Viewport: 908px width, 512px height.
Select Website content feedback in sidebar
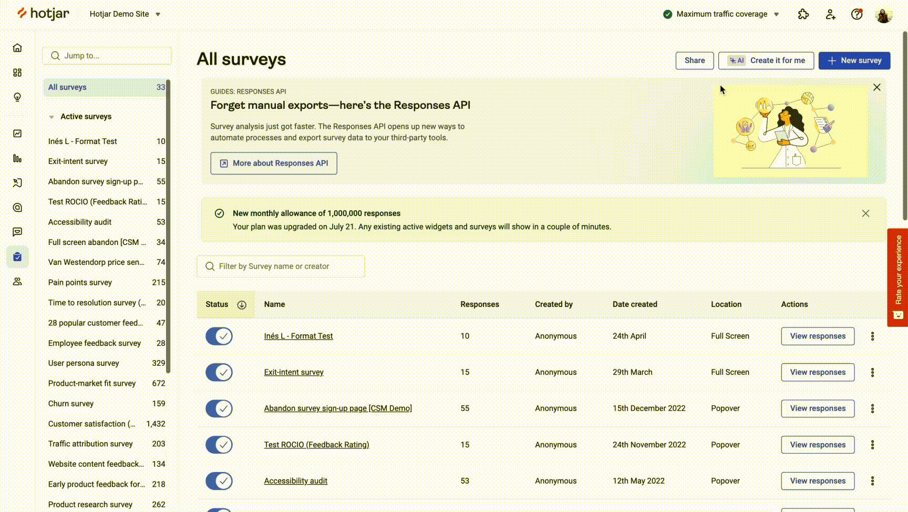coord(106,464)
